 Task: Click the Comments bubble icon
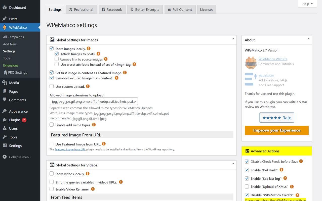tap(5, 100)
